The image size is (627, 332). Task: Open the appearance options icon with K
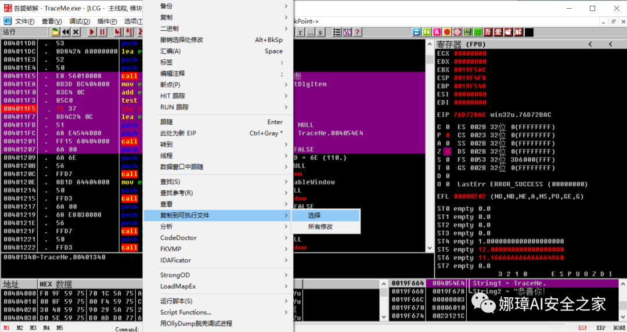347,33
